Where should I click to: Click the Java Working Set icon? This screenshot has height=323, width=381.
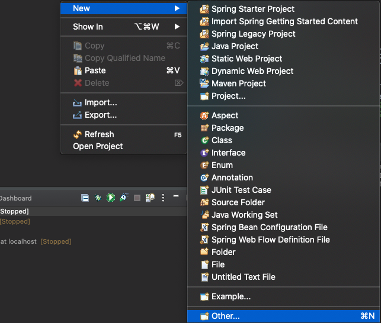(x=205, y=215)
